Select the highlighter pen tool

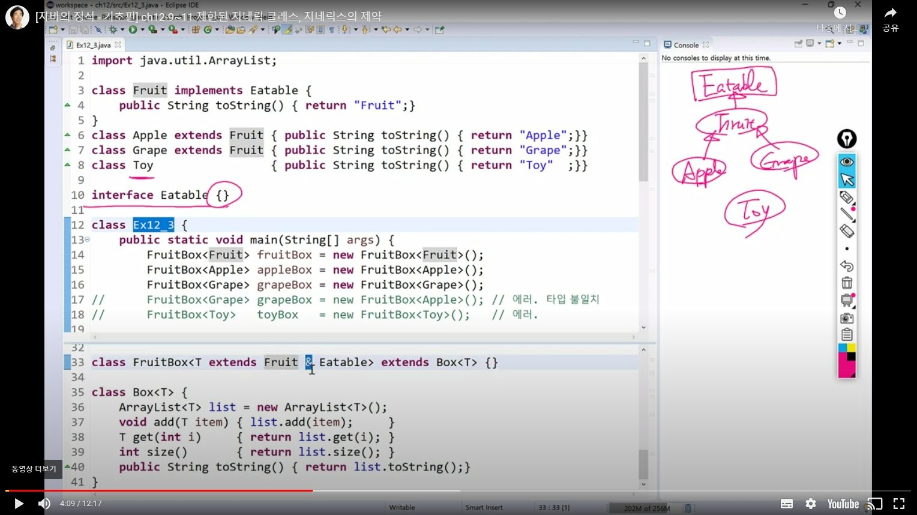(x=847, y=197)
